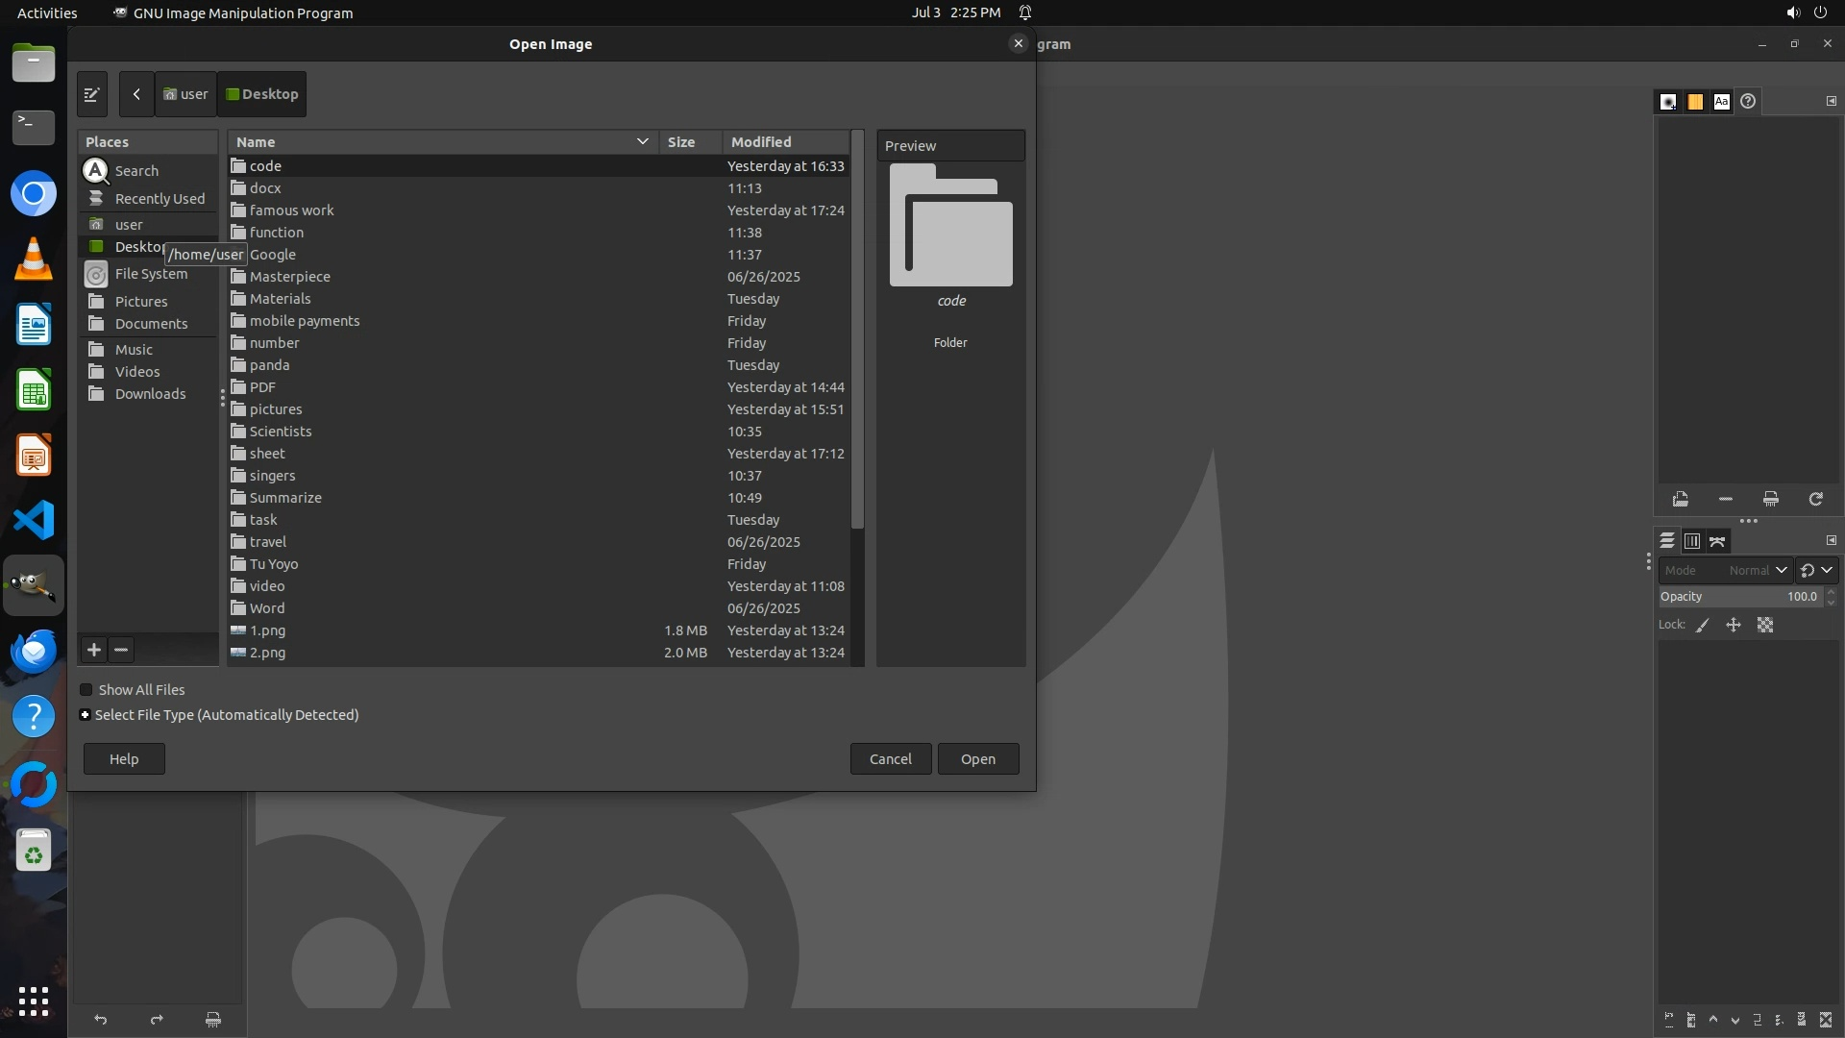The height and width of the screenshot is (1038, 1845).
Task: Remove selected bookmark with minus button
Action: pos(121,650)
